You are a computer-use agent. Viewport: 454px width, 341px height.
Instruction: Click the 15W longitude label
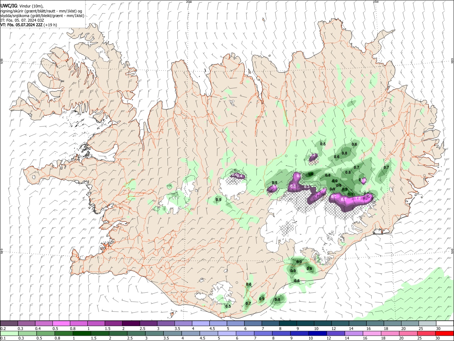[376, 2]
